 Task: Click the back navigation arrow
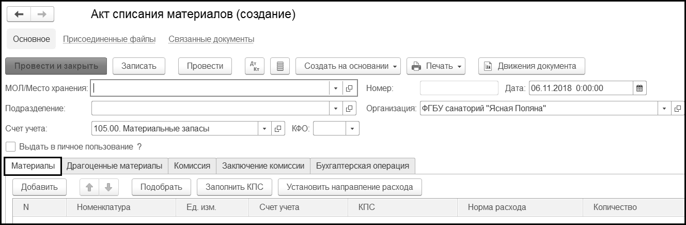point(19,14)
